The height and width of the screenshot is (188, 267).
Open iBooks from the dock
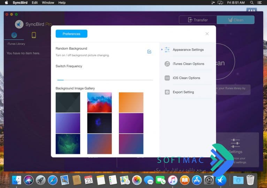185,180
